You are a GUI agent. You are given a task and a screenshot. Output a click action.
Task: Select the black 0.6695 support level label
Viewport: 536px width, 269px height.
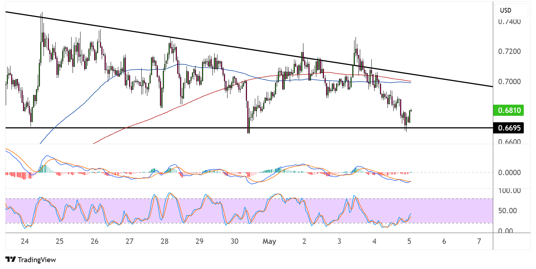click(509, 128)
